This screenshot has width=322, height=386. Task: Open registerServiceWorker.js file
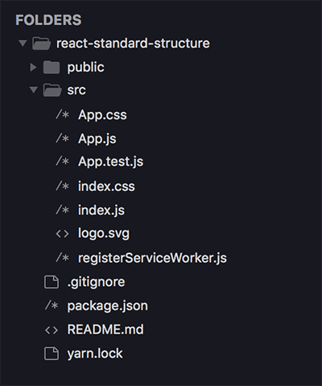tap(152, 258)
